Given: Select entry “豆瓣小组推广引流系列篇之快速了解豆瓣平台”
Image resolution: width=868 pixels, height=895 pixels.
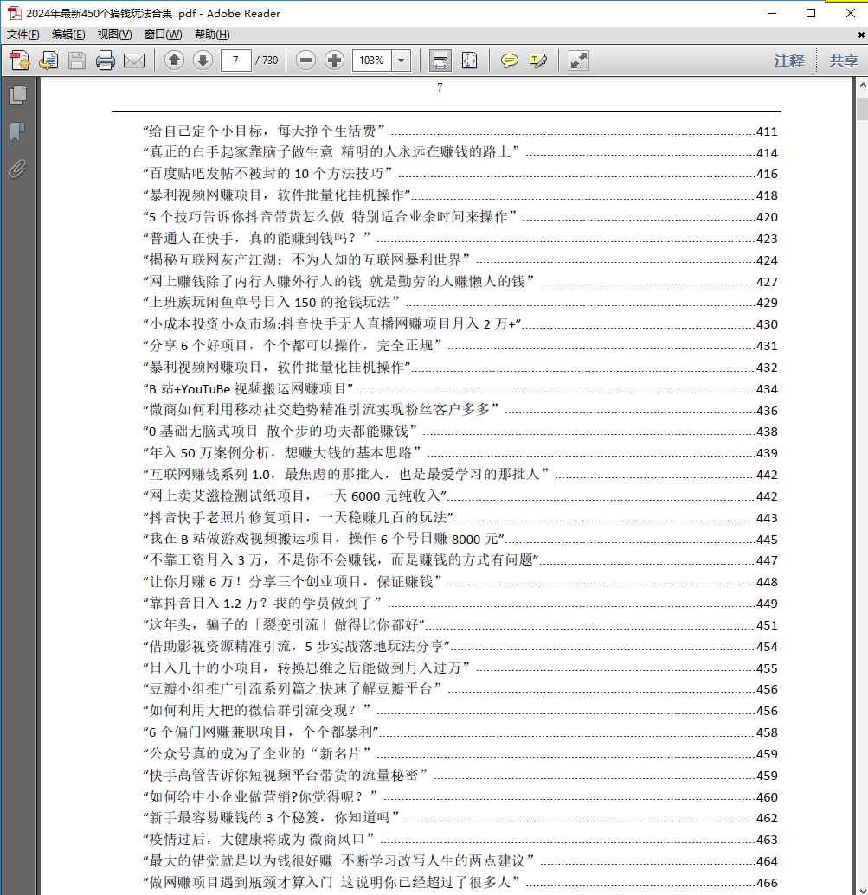Looking at the screenshot, I should point(460,689).
